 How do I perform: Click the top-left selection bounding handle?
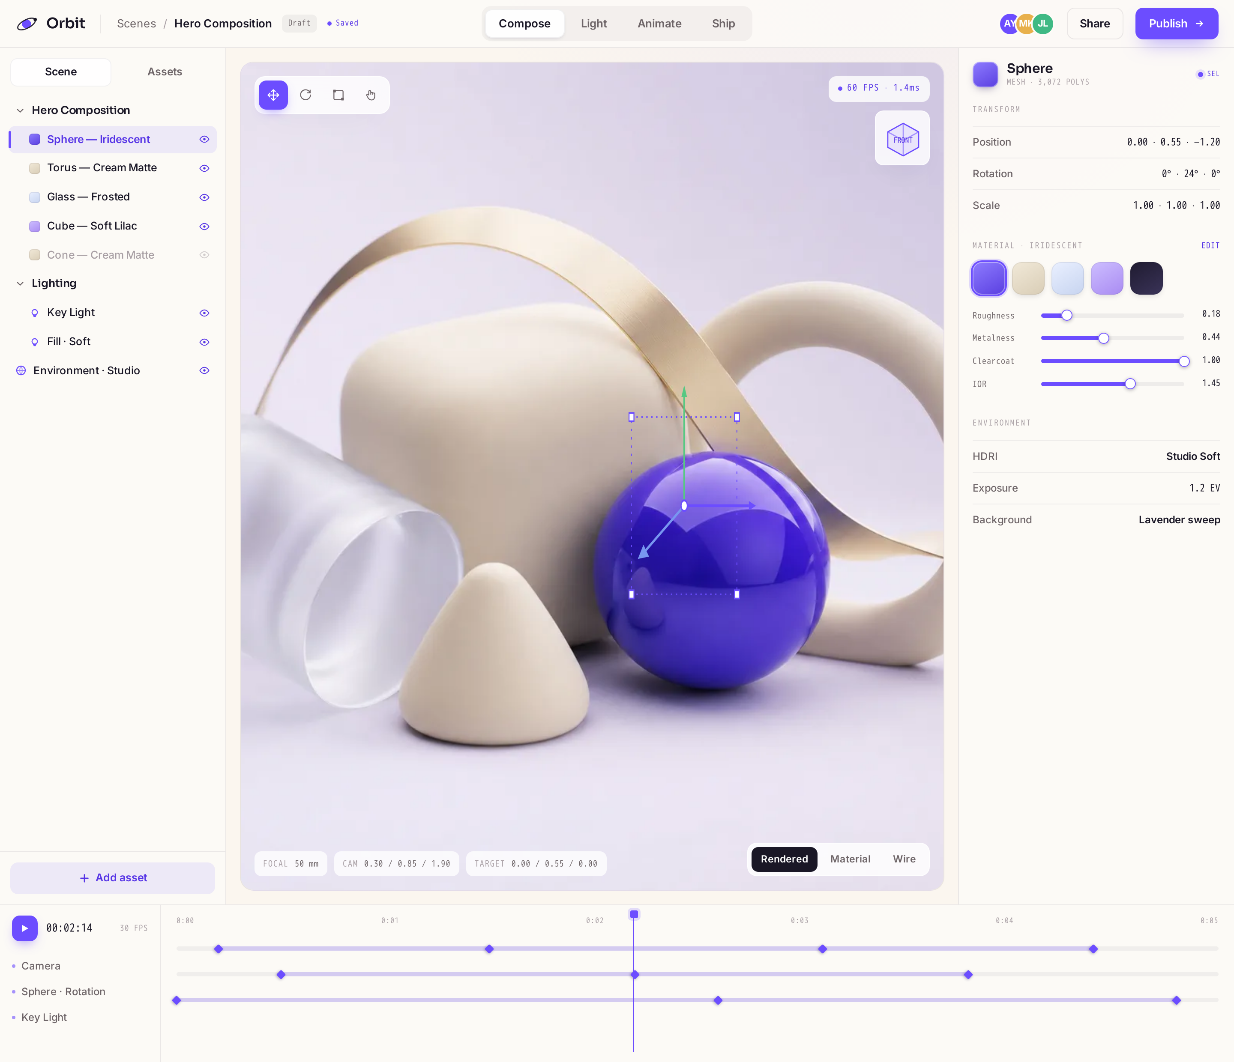pyautogui.click(x=631, y=417)
